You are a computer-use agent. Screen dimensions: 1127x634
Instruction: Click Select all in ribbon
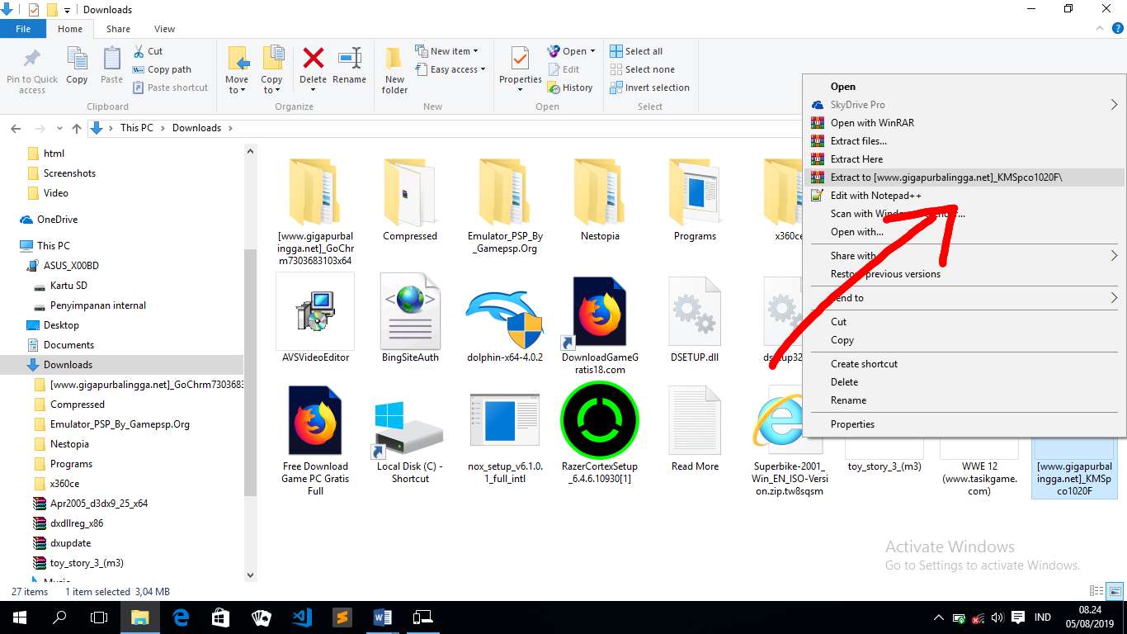636,51
